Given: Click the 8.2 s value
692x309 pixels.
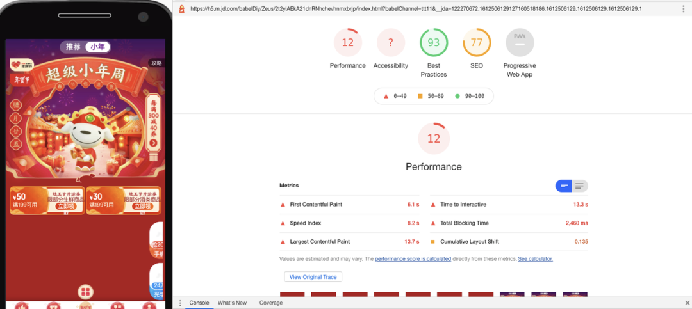Looking at the screenshot, I should pos(413,223).
